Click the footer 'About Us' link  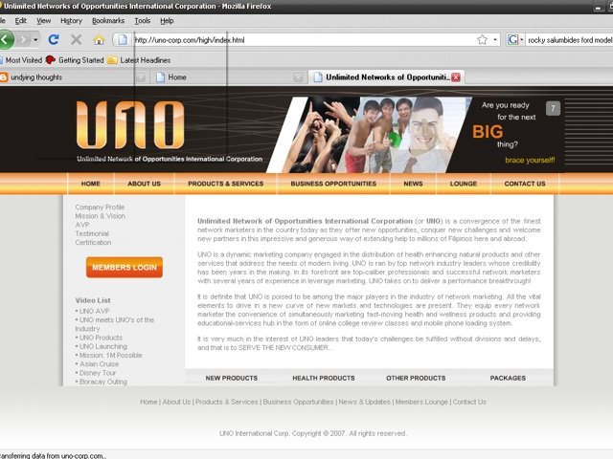pyautogui.click(x=176, y=402)
